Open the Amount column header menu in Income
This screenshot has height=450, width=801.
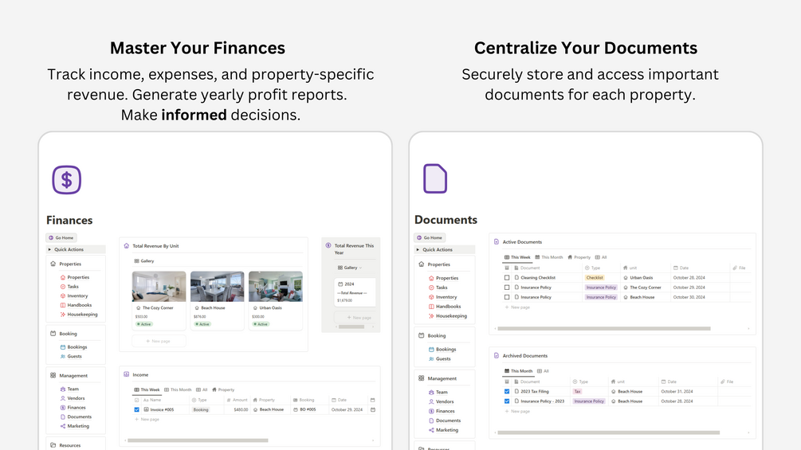(237, 400)
